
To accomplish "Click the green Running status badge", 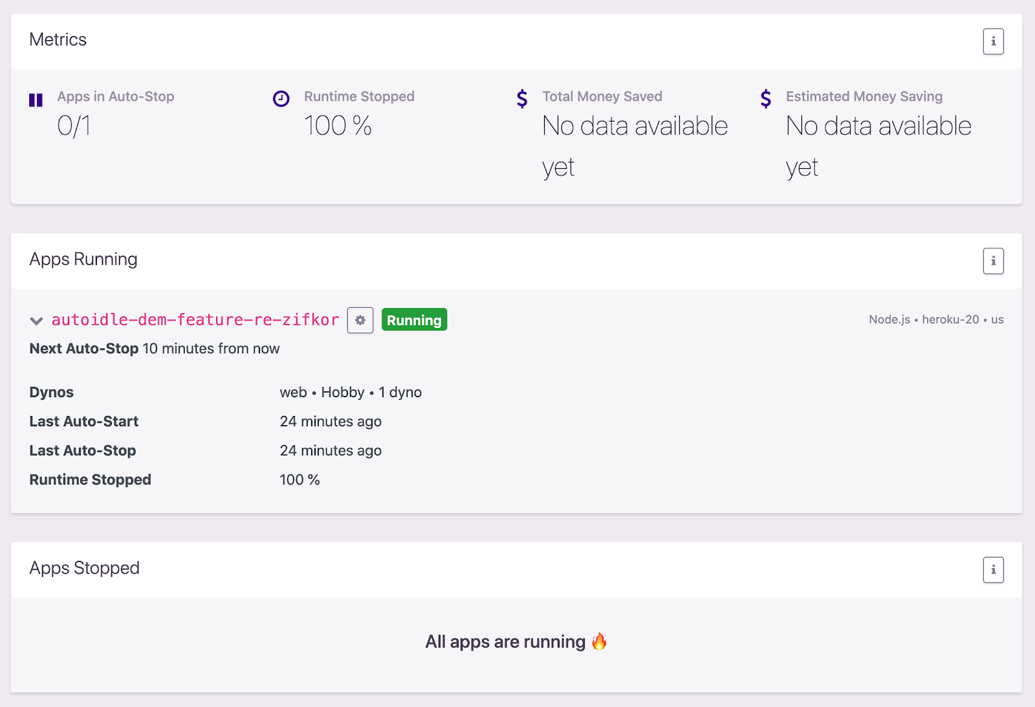I will click(x=414, y=320).
